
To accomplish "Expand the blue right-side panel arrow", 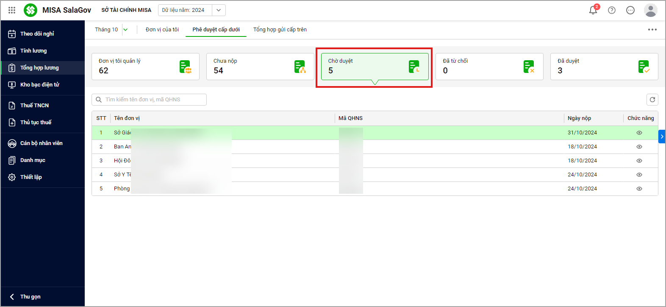I will point(662,137).
